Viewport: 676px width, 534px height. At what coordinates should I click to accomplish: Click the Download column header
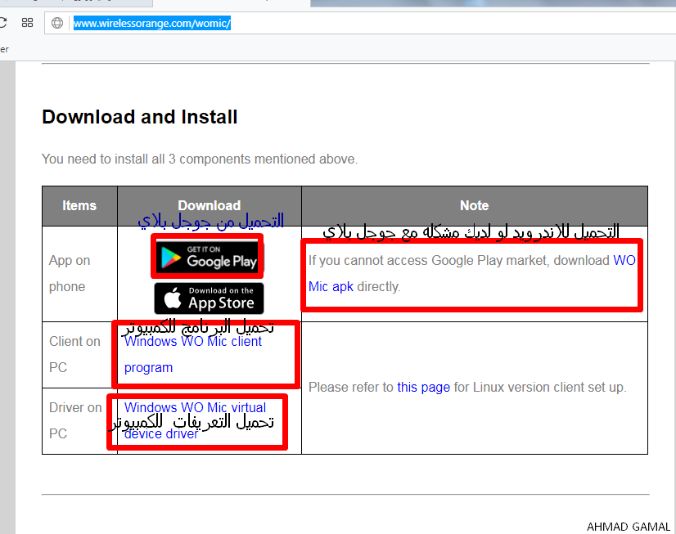point(209,206)
